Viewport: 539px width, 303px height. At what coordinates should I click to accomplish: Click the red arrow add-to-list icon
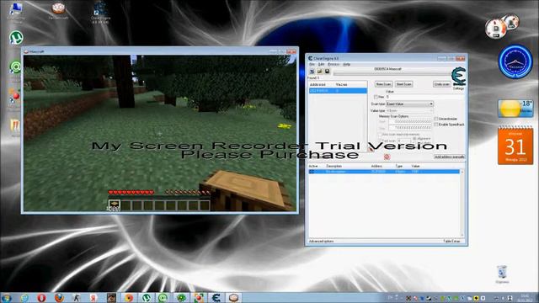pos(371,149)
